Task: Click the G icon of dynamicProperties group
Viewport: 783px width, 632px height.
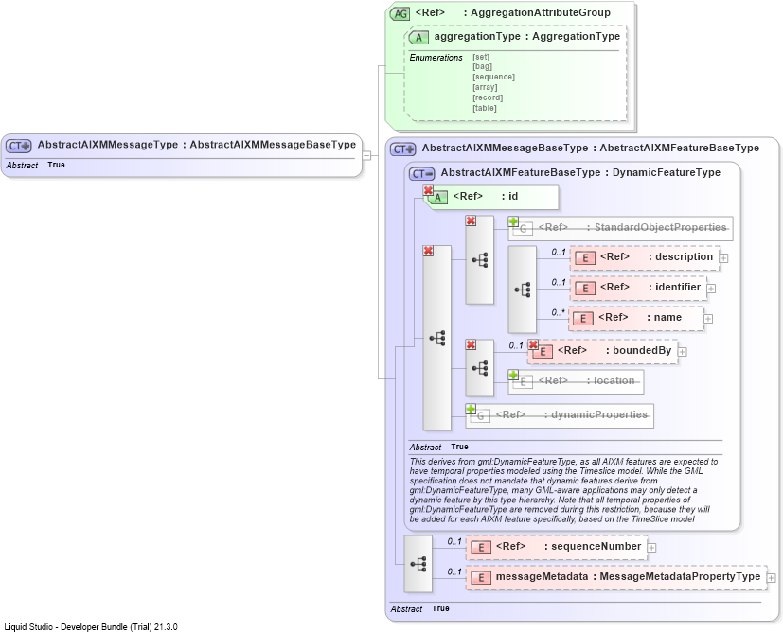Action: click(480, 416)
